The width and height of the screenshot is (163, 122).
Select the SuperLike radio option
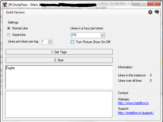9,35
